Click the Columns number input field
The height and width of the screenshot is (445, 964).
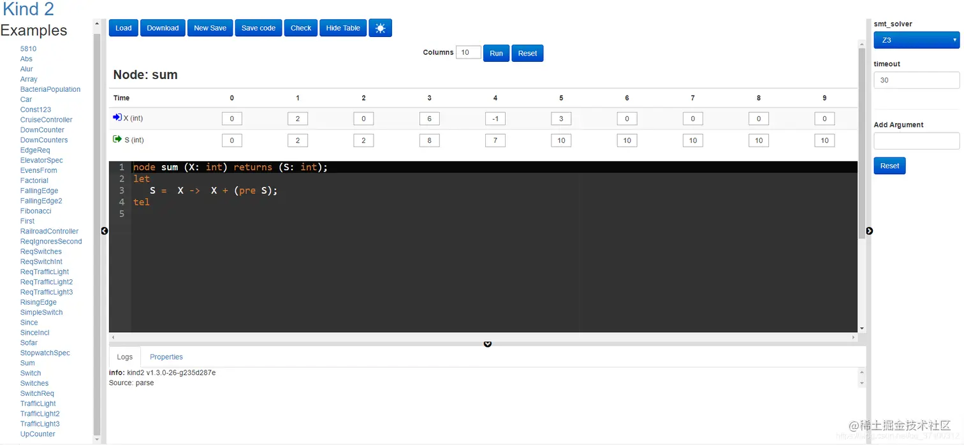pos(468,52)
